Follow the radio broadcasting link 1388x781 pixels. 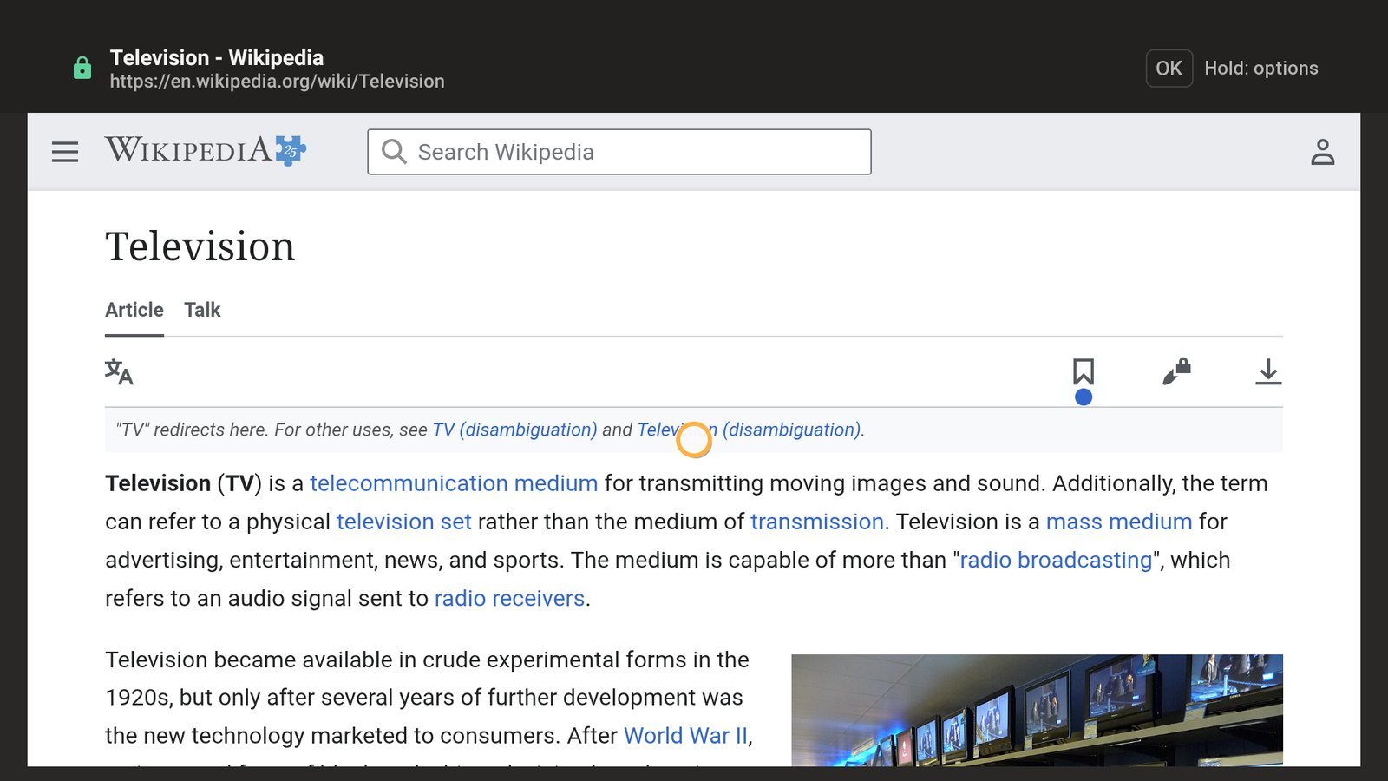click(x=1056, y=560)
